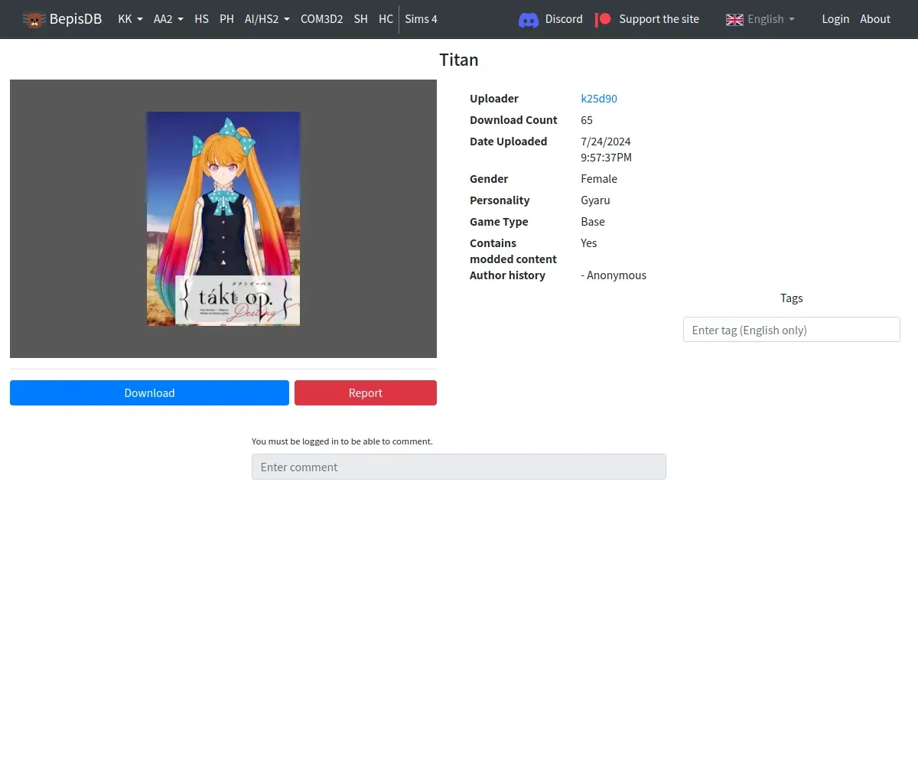Click the Game Type value Base
Viewport: 918px width, 765px height.
point(593,222)
